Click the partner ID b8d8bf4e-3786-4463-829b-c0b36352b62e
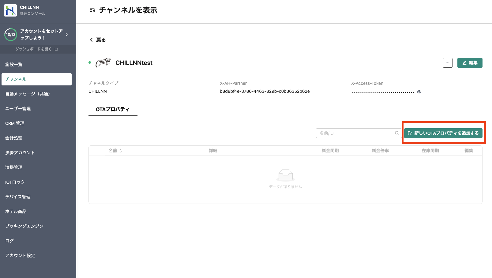The width and height of the screenshot is (492, 278). [265, 91]
